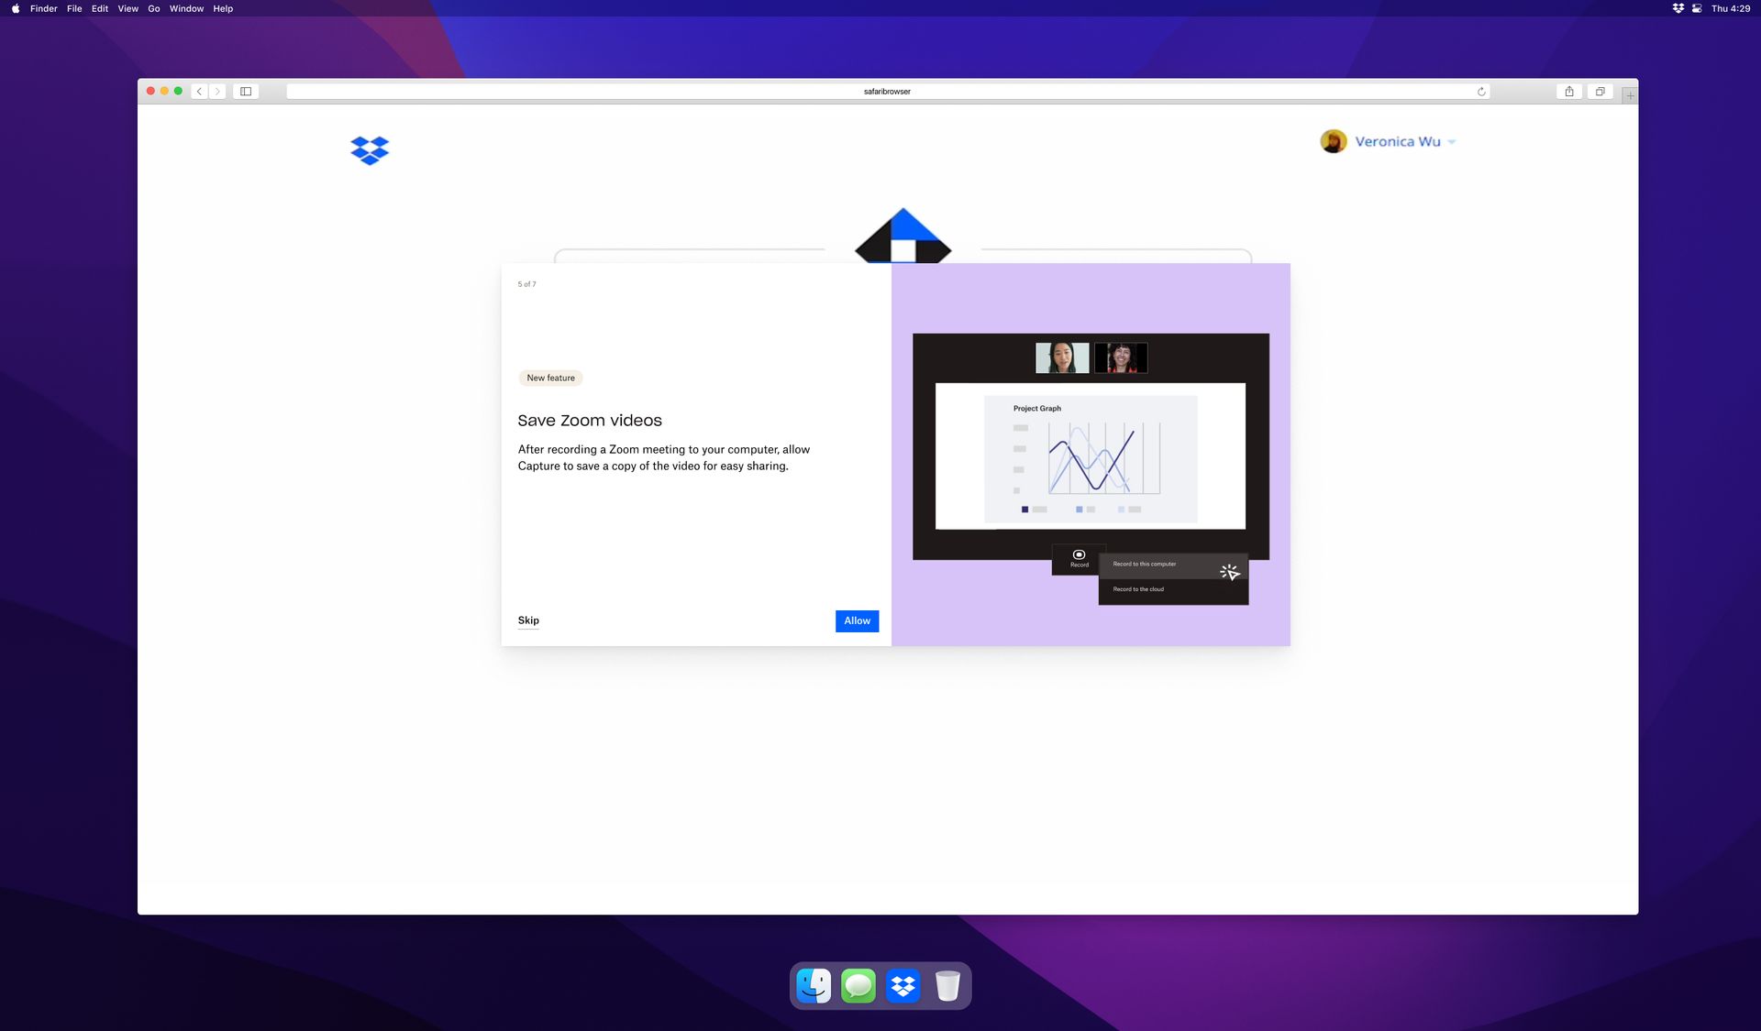Open the Dropbox app from the Dock
Screen dimensions: 1761x1031
pyautogui.click(x=903, y=985)
